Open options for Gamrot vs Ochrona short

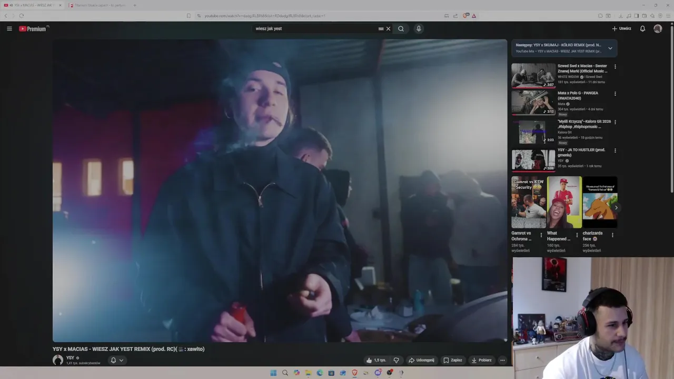(541, 235)
